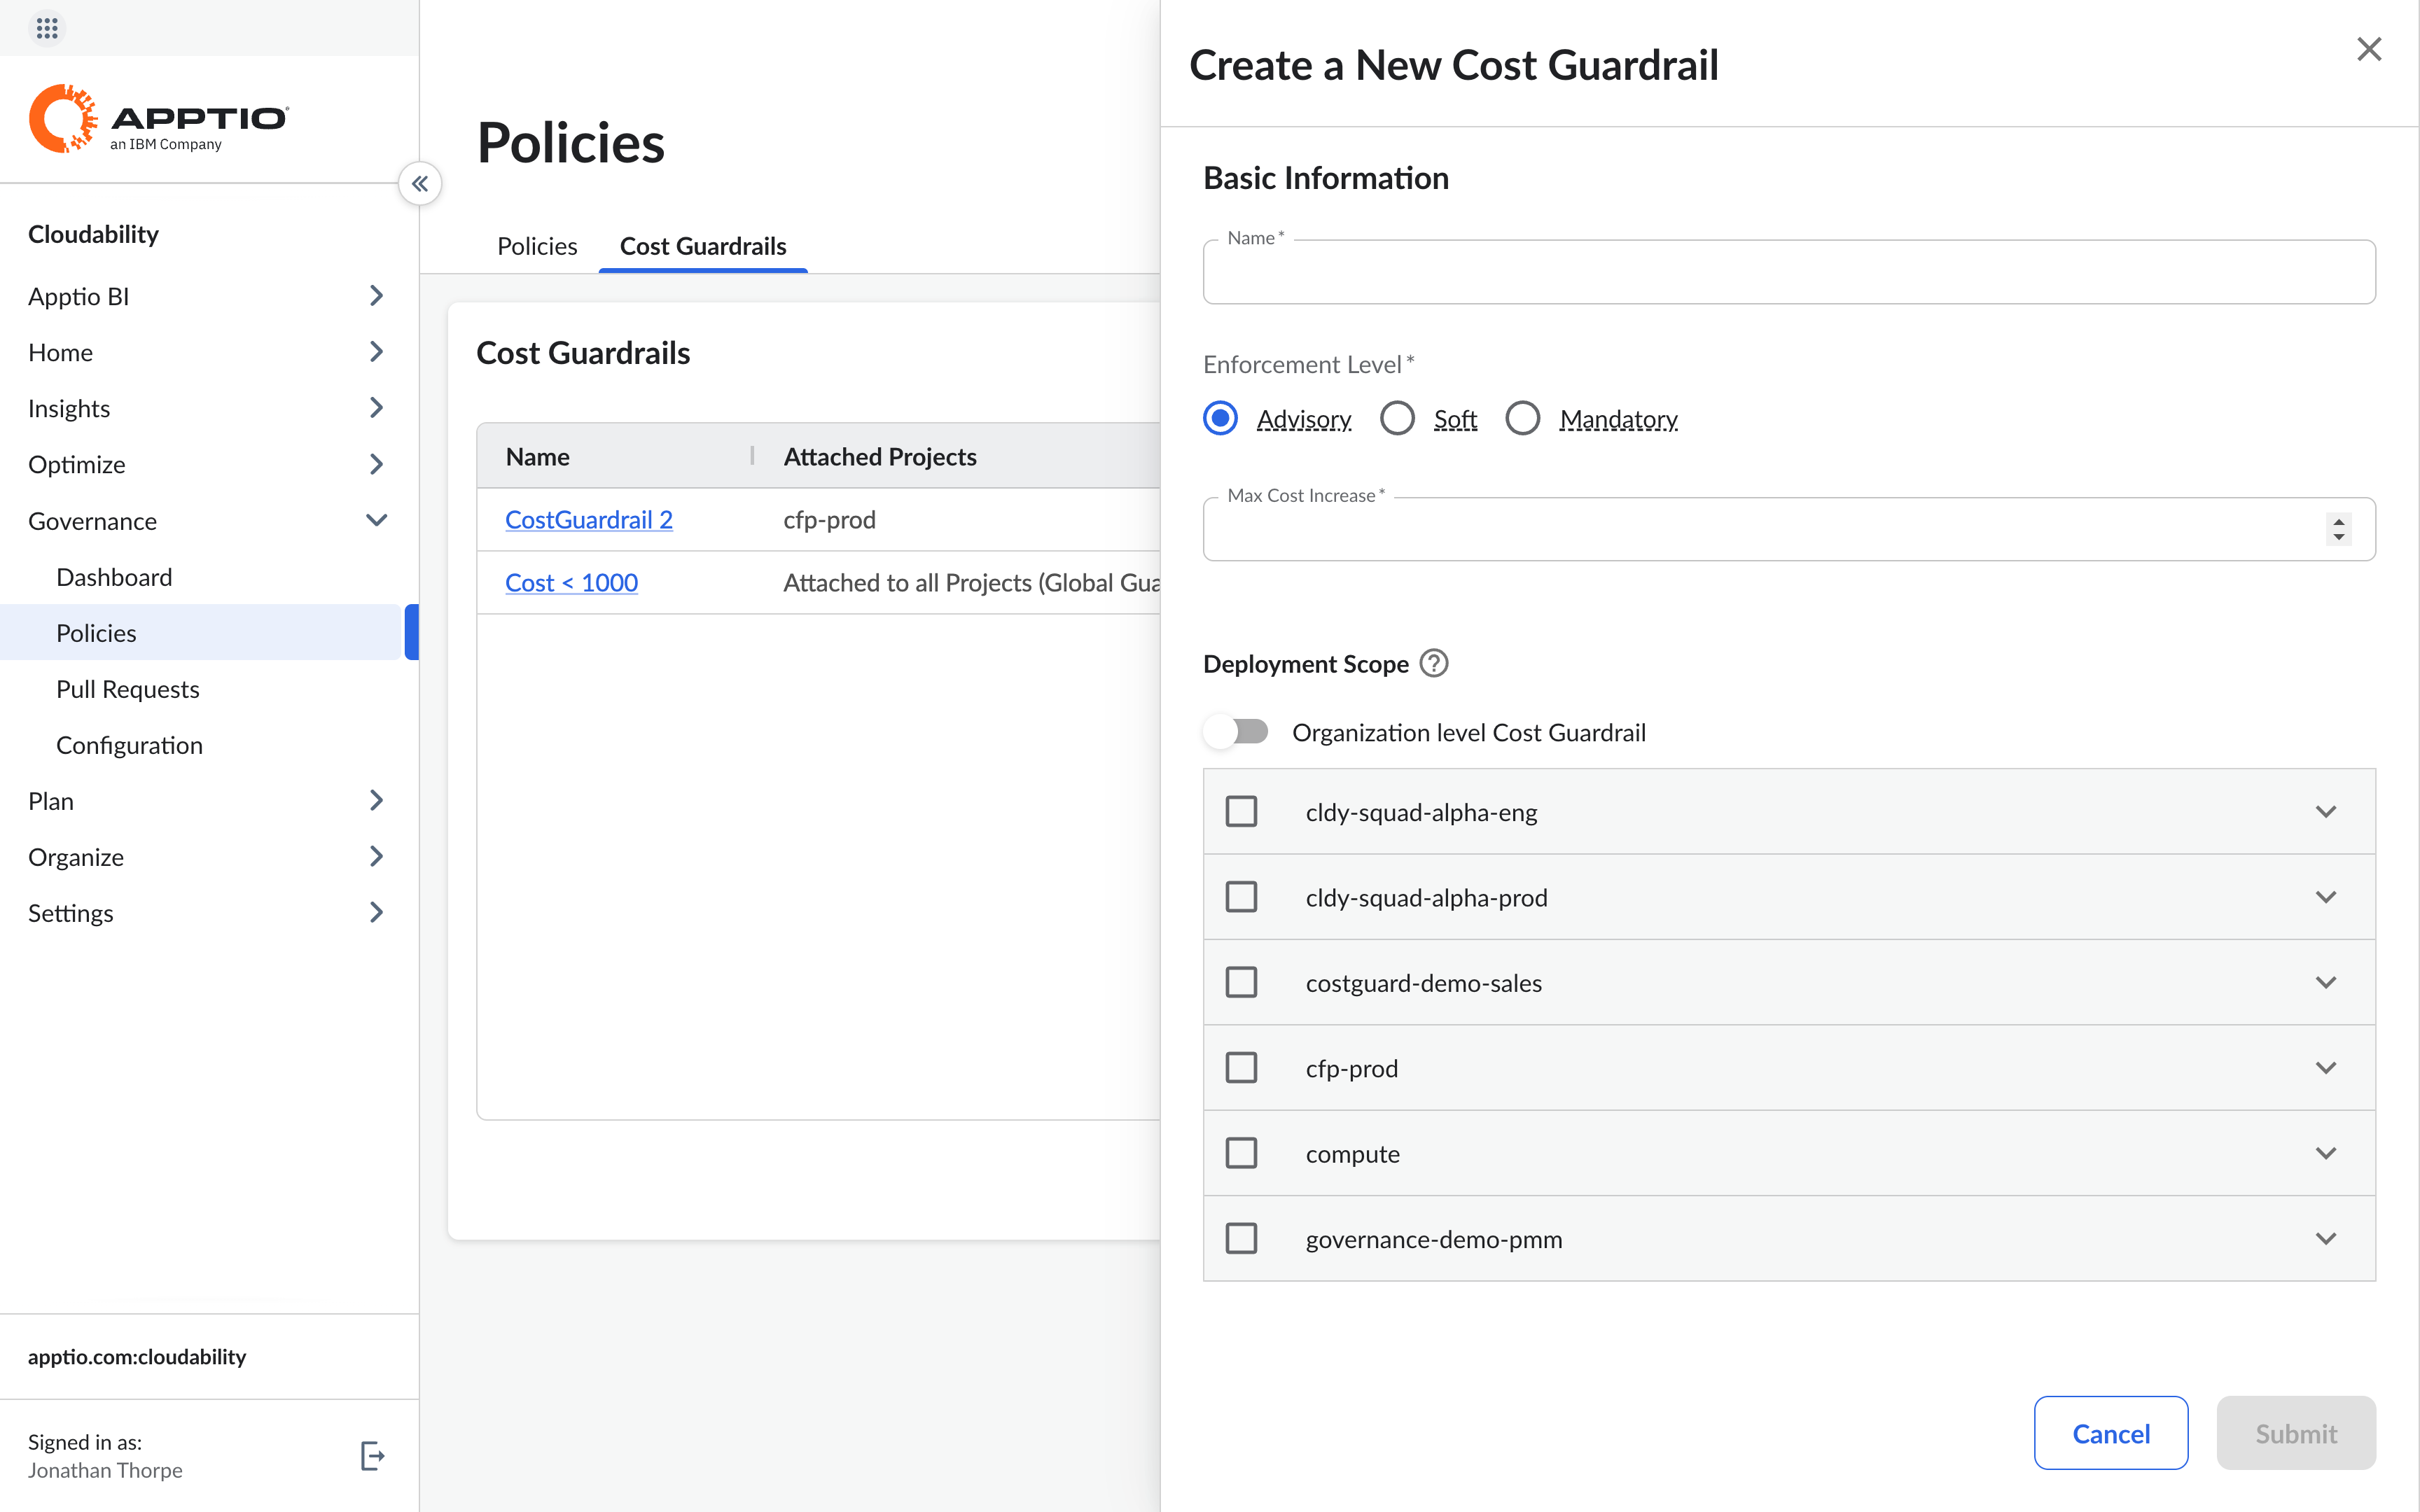Click the Max Cost Increase stepper arrows
Image resolution: width=2420 pixels, height=1512 pixels.
2339,529
